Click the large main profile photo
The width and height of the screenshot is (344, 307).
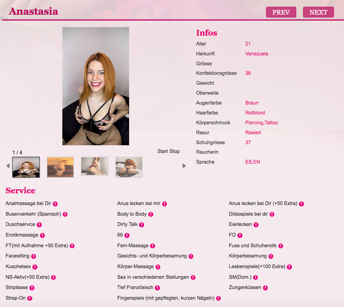pyautogui.click(x=96, y=86)
